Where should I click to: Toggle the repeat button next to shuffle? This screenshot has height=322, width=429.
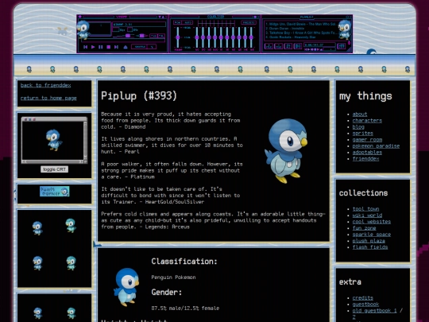coord(152,47)
